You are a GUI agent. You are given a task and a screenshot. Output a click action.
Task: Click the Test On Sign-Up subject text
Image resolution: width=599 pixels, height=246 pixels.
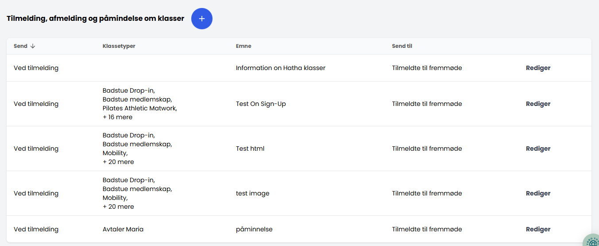tap(261, 104)
